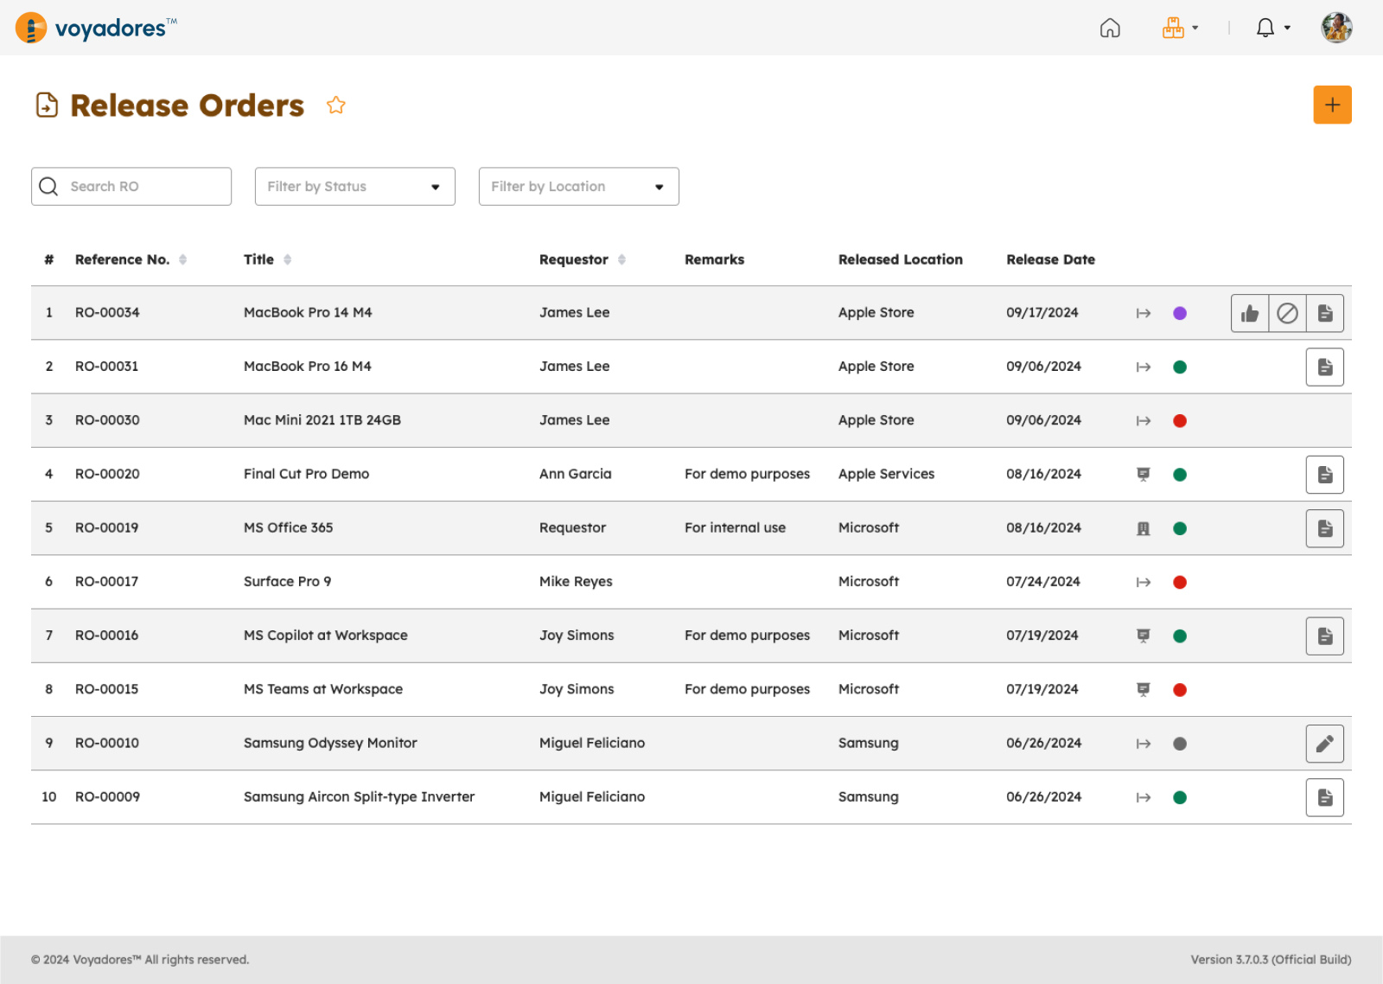This screenshot has height=984, width=1383.
Task: Click building icon for RO-00019
Action: [1144, 528]
